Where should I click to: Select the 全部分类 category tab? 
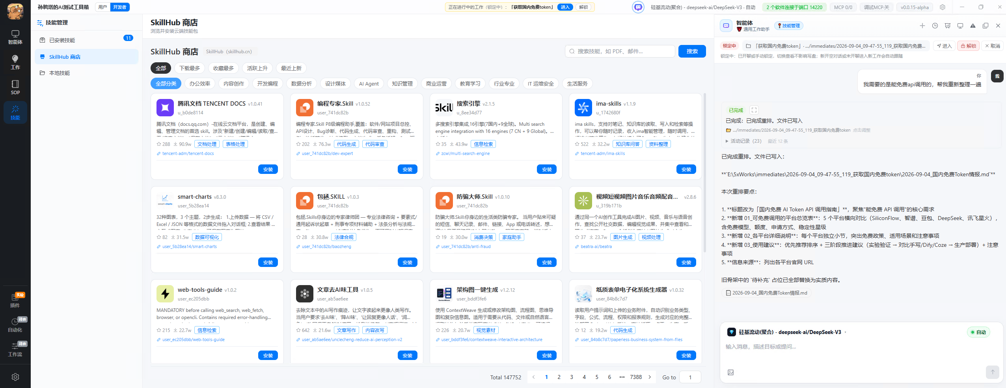[166, 84]
